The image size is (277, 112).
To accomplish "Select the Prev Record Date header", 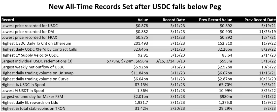I will click(260, 20).
